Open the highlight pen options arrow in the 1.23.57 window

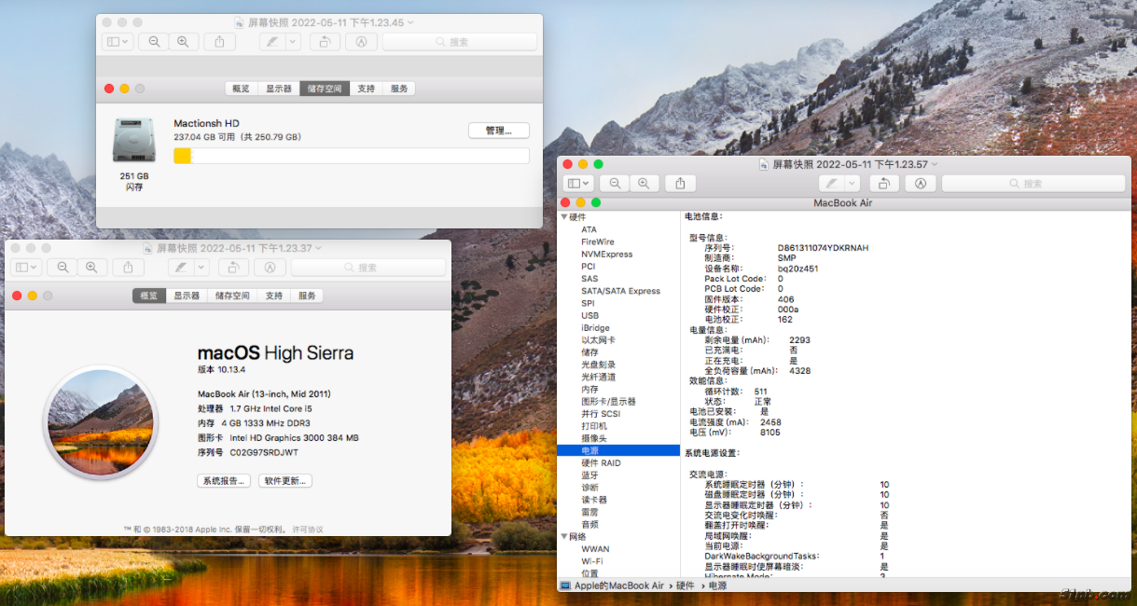852,184
